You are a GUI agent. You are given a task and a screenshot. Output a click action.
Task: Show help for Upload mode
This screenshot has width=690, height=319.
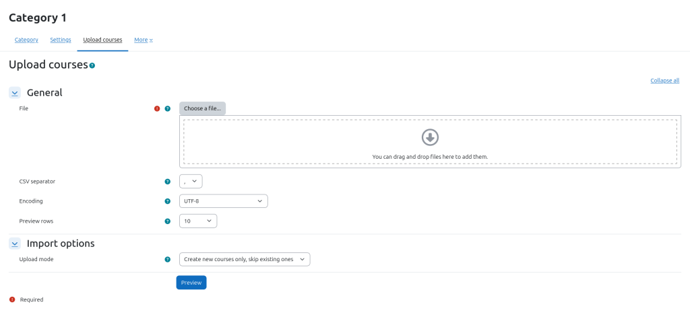pyautogui.click(x=168, y=260)
